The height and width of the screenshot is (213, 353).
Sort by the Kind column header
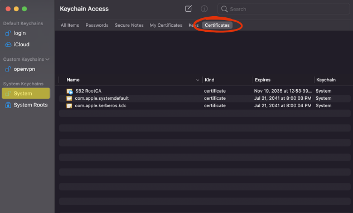pyautogui.click(x=209, y=80)
